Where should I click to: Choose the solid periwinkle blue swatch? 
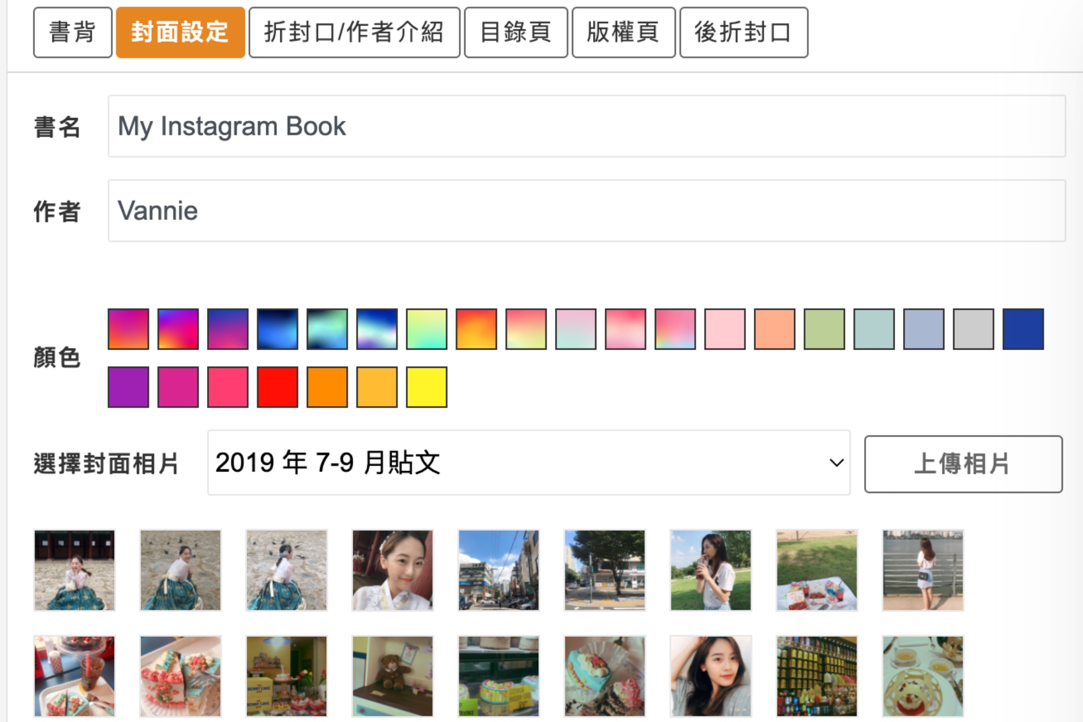(x=923, y=329)
